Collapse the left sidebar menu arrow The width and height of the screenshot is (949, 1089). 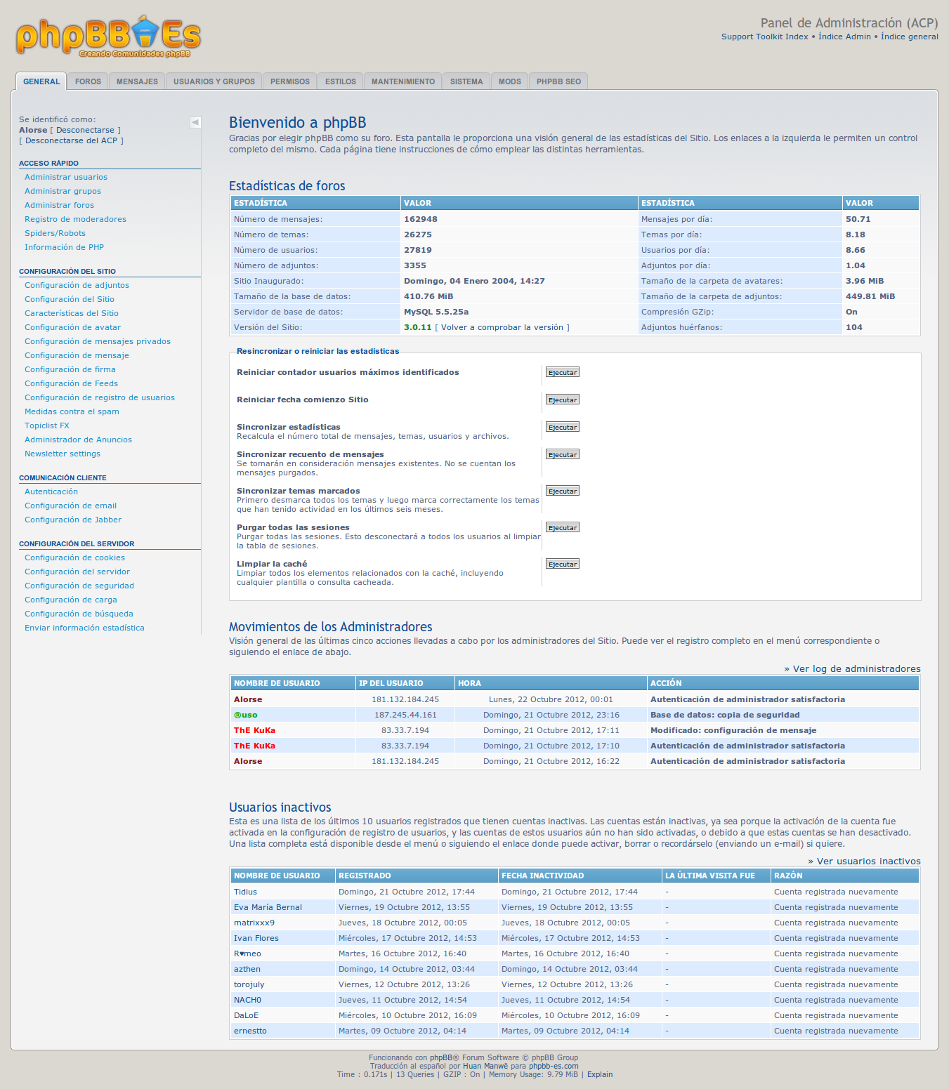tap(195, 122)
